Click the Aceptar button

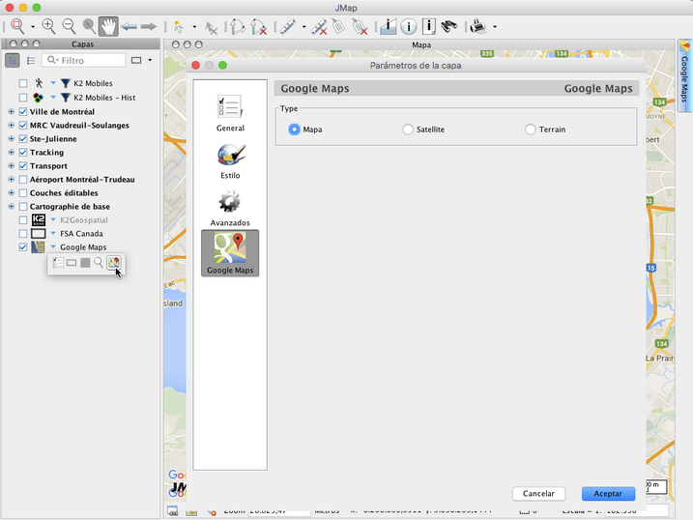[x=608, y=494]
